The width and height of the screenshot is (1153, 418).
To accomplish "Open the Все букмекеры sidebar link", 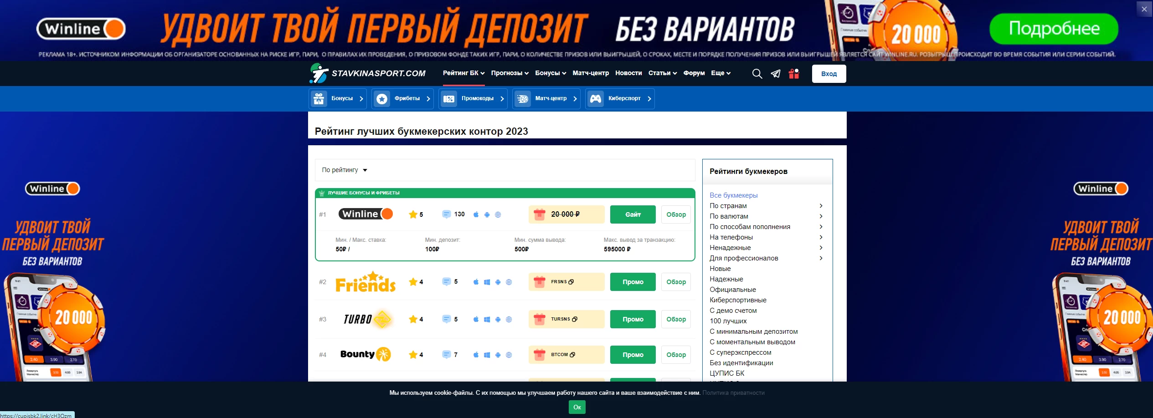I will (x=733, y=195).
